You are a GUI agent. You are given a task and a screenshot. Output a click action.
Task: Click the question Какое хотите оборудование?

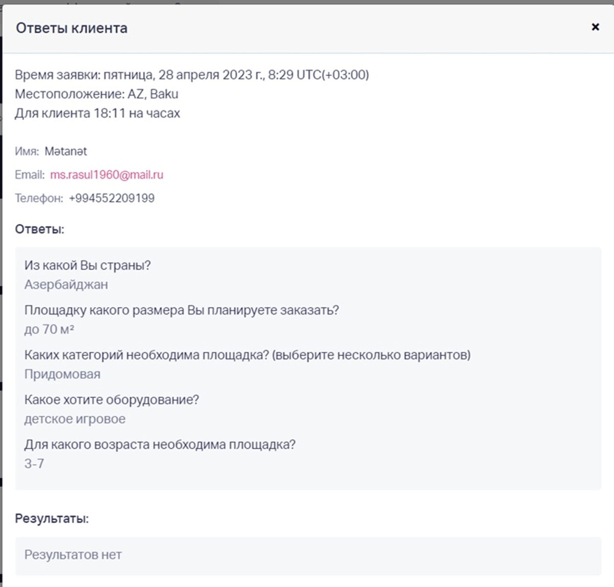(x=112, y=400)
